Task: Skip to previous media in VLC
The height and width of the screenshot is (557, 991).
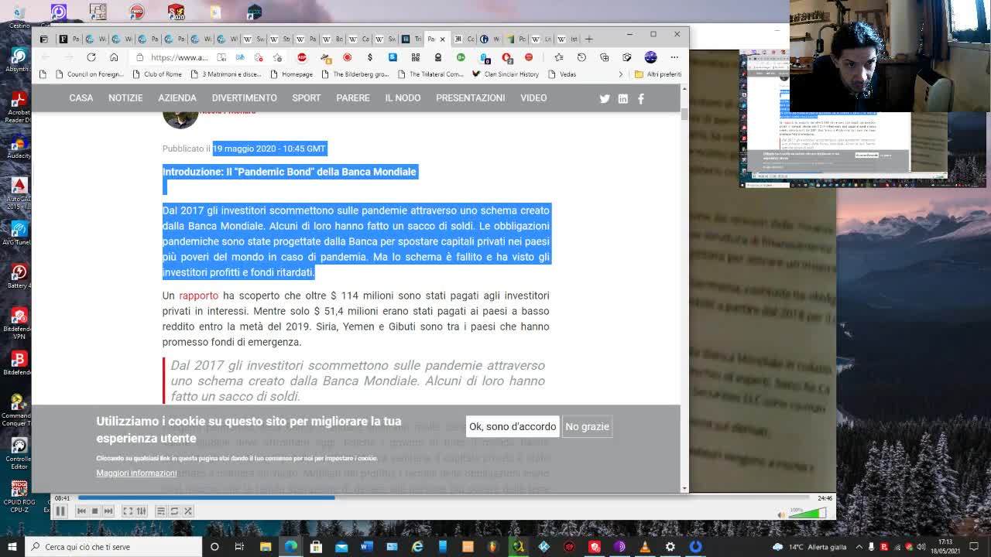Action: tap(81, 511)
